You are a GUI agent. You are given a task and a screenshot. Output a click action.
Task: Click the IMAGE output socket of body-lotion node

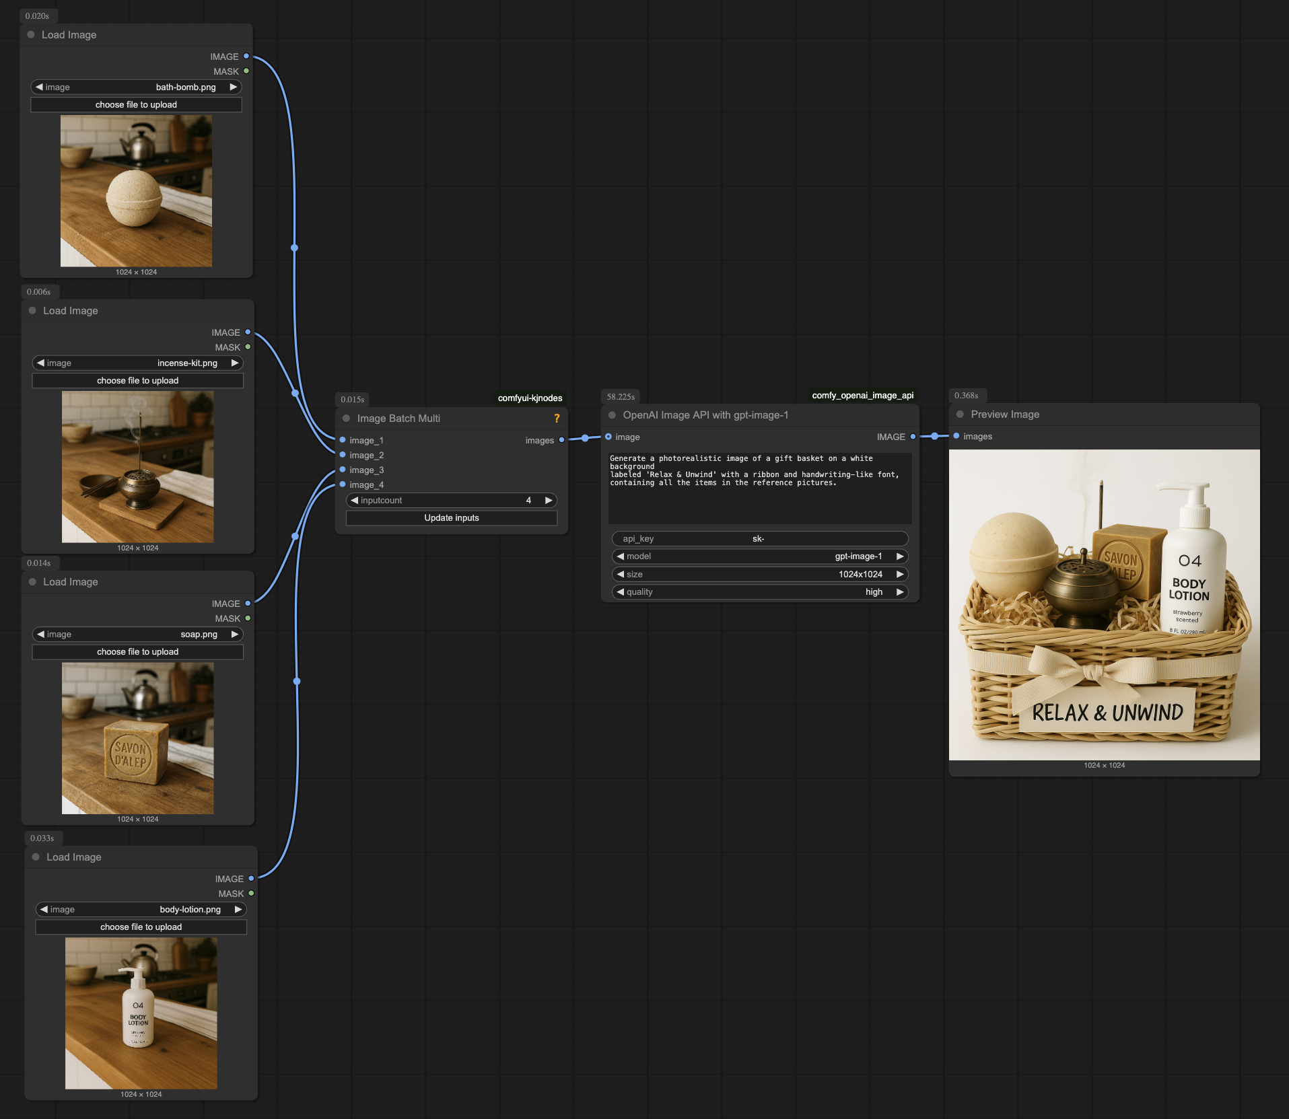pyautogui.click(x=251, y=878)
